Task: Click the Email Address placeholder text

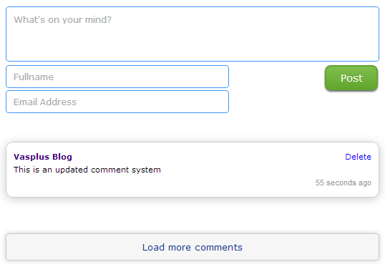Action: click(x=45, y=102)
